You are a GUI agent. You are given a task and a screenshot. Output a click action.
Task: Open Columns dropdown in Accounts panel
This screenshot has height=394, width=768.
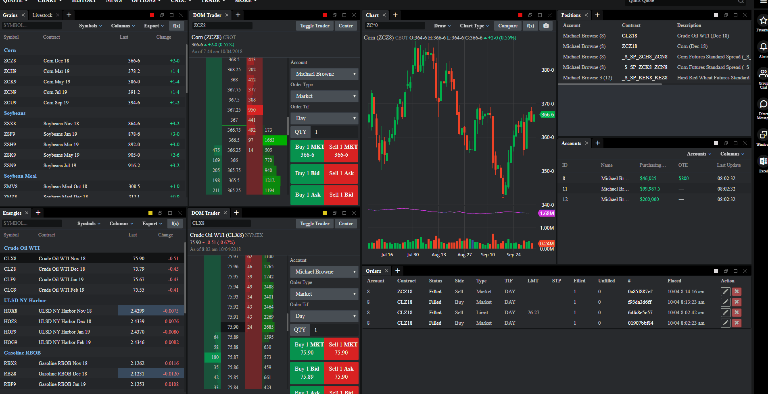[732, 154]
